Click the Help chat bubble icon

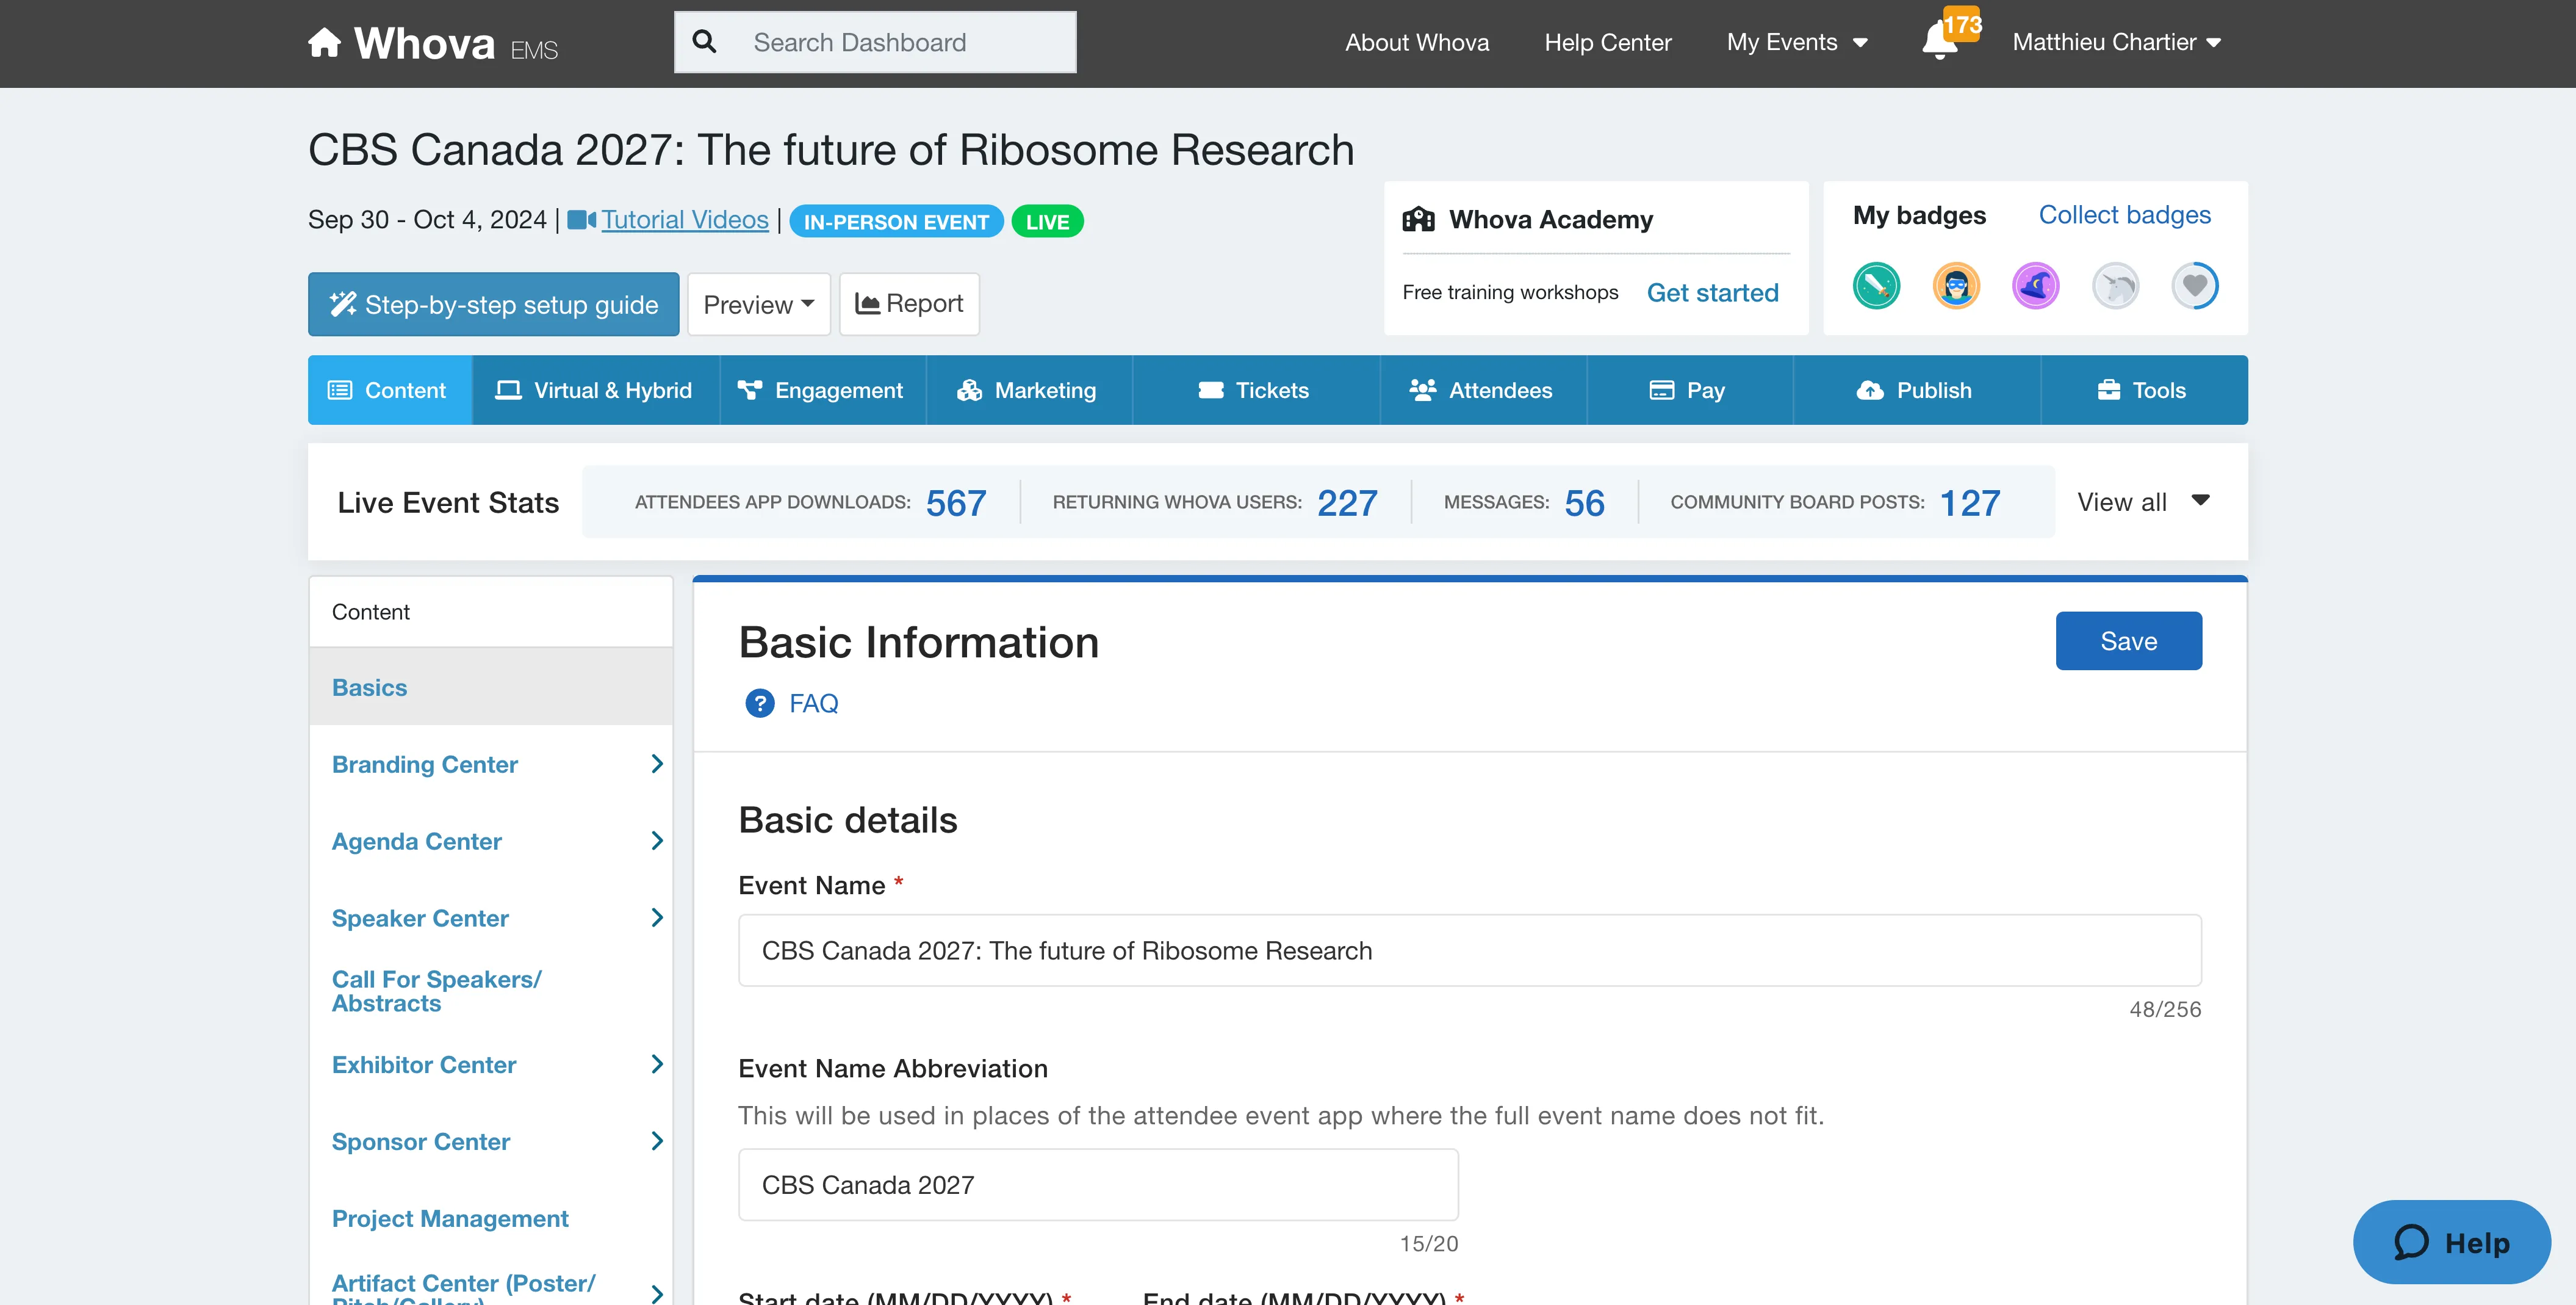(x=2410, y=1242)
